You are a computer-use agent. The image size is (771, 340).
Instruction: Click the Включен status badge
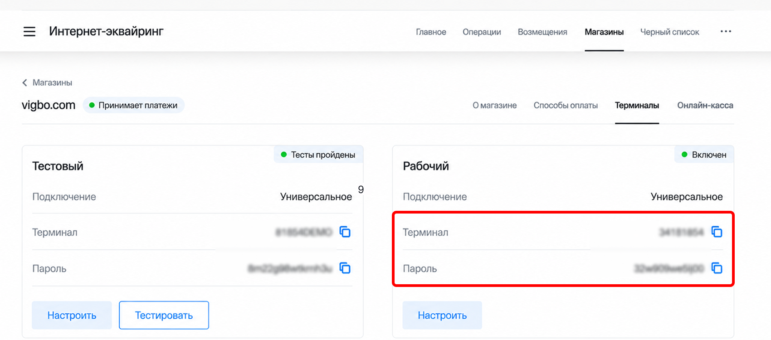click(x=704, y=155)
